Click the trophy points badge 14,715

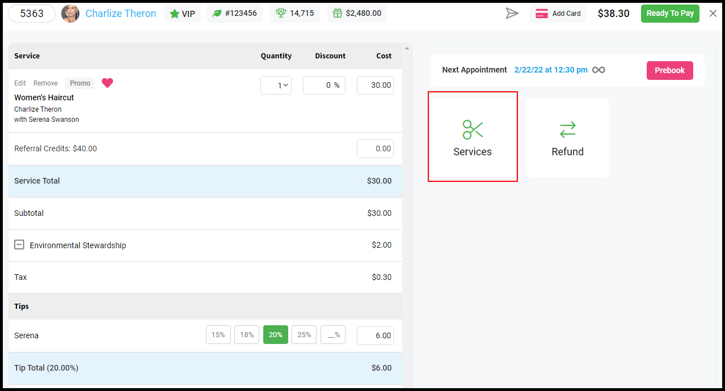click(x=295, y=14)
